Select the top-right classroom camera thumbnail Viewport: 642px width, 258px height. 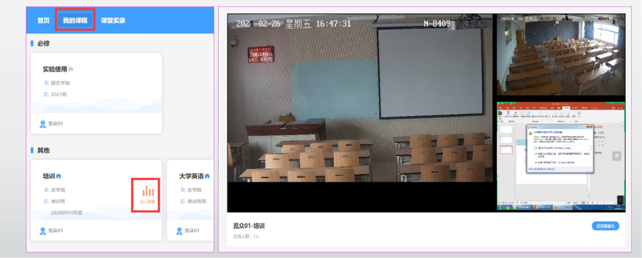coord(561,55)
